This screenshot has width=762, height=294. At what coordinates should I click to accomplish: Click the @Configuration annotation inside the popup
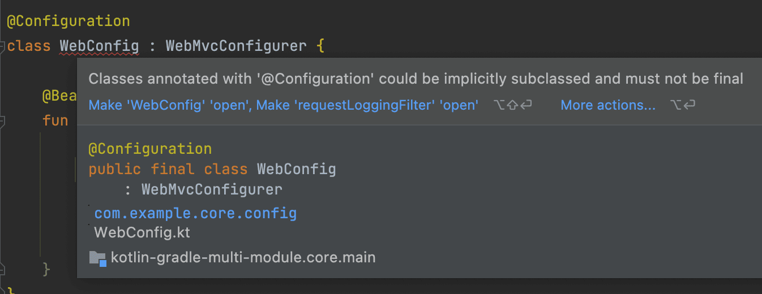150,149
